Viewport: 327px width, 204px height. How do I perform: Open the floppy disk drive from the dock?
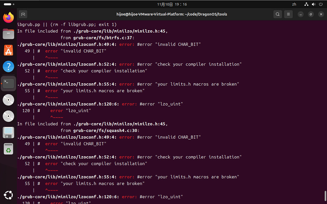point(8,132)
